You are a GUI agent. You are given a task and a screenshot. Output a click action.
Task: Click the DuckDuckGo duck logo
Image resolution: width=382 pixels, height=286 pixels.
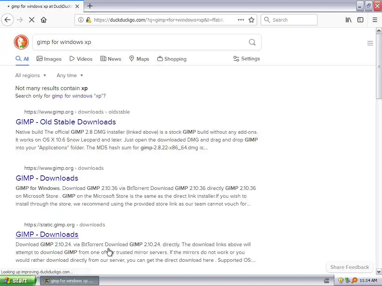[x=21, y=42]
